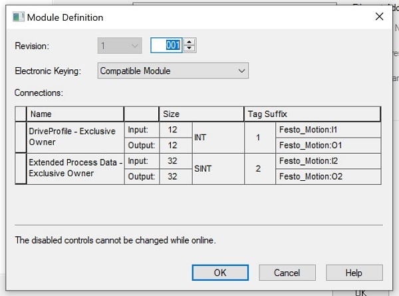The image size is (399, 296).
Task: Click the Festo_Motion:O1 tag cell
Action: pos(329,145)
